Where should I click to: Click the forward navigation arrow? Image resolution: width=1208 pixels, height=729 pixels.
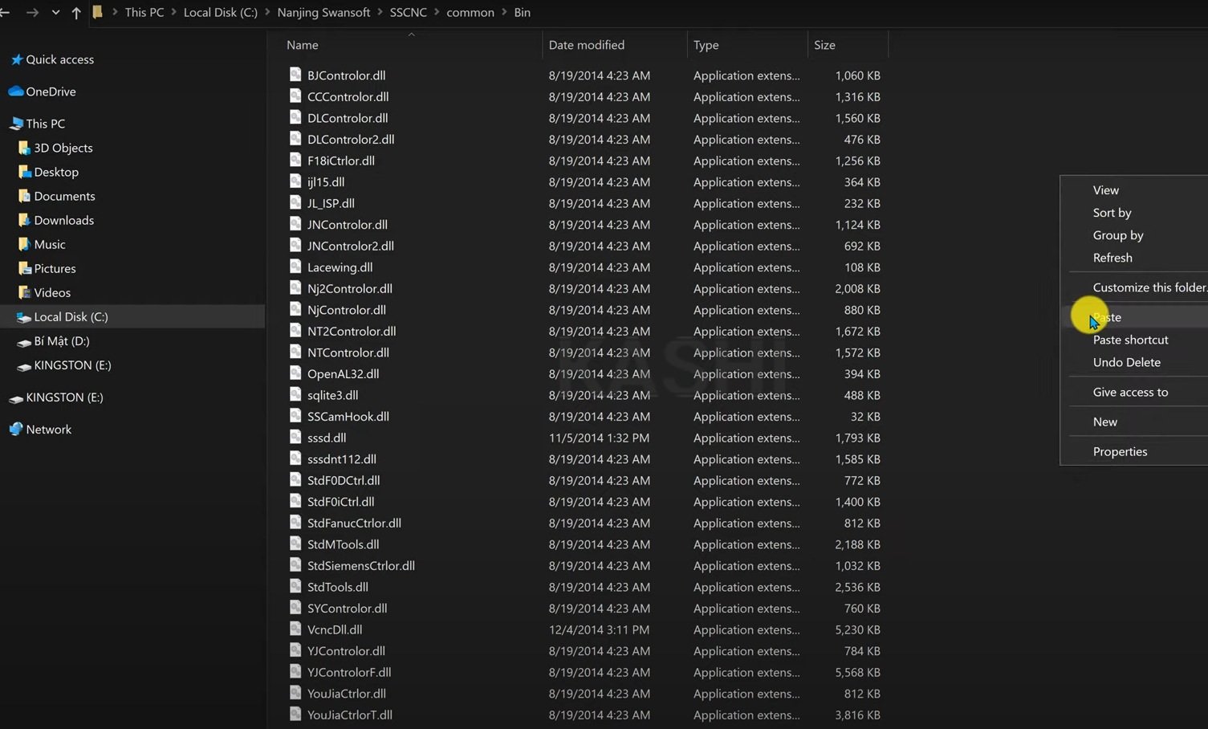(32, 13)
